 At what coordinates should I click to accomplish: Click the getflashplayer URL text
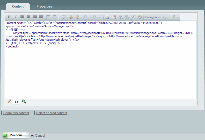tap(66, 36)
